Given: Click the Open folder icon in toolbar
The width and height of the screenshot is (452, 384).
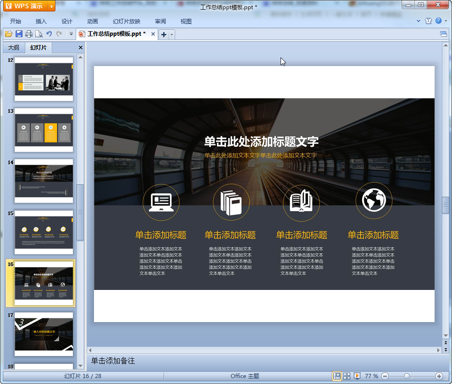Looking at the screenshot, I should coord(8,34).
